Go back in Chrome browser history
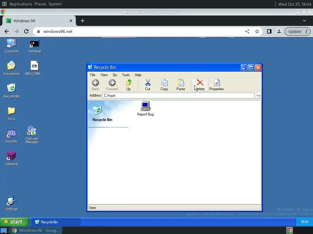Image resolution: width=313 pixels, height=234 pixels. click(x=7, y=31)
